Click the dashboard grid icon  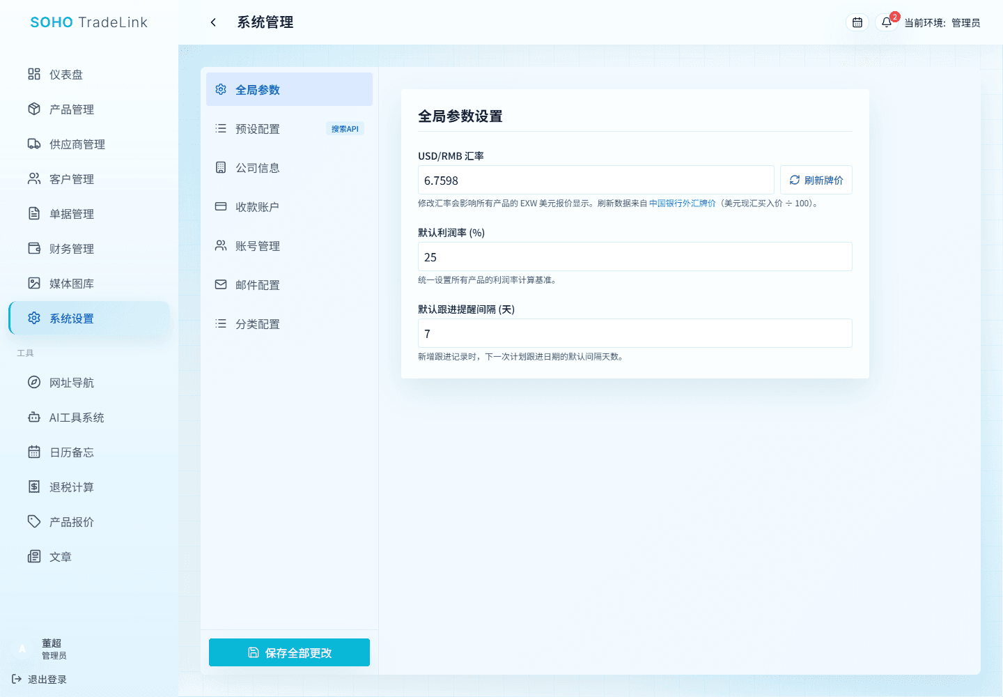[34, 74]
